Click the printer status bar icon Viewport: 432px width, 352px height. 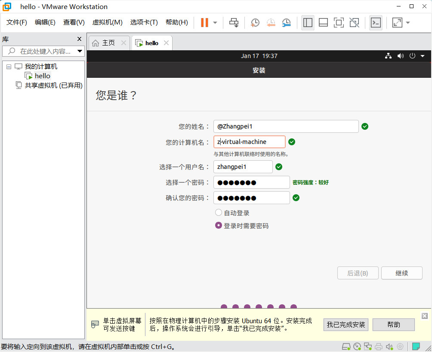coord(379,346)
